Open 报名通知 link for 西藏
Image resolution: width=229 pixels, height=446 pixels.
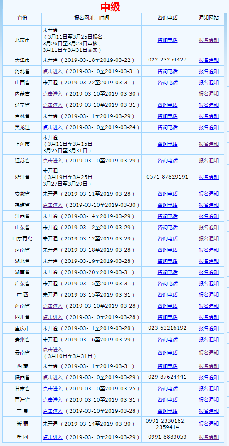click(209, 366)
